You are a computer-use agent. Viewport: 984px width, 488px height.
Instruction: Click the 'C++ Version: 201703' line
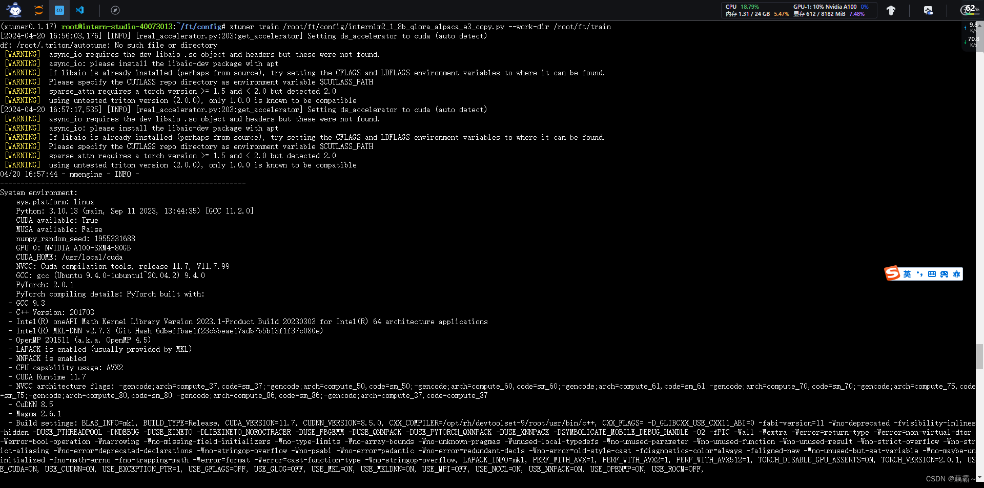coord(55,312)
